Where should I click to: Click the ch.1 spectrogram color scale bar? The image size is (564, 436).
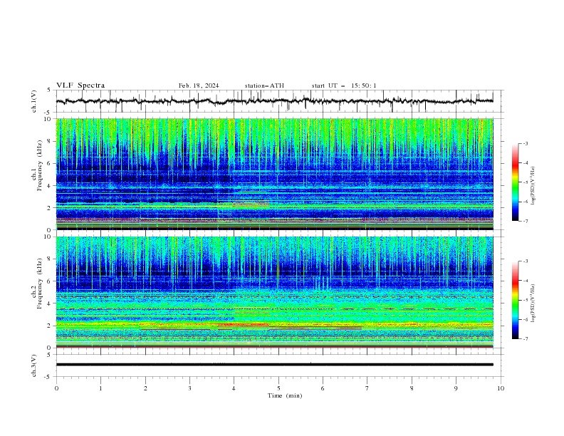click(515, 182)
